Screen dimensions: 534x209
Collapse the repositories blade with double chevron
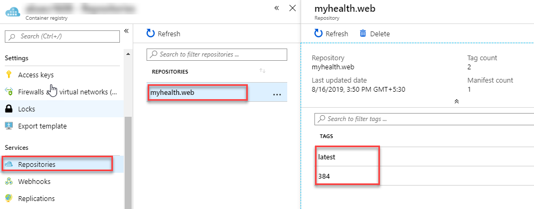pos(277,8)
